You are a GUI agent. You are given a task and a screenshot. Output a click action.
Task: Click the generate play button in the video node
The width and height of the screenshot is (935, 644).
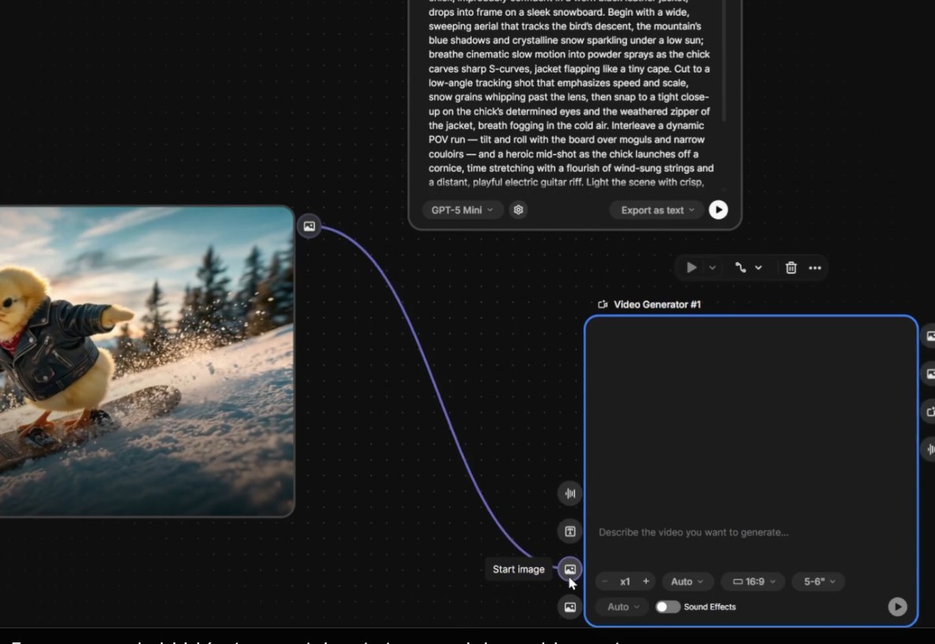click(x=897, y=607)
